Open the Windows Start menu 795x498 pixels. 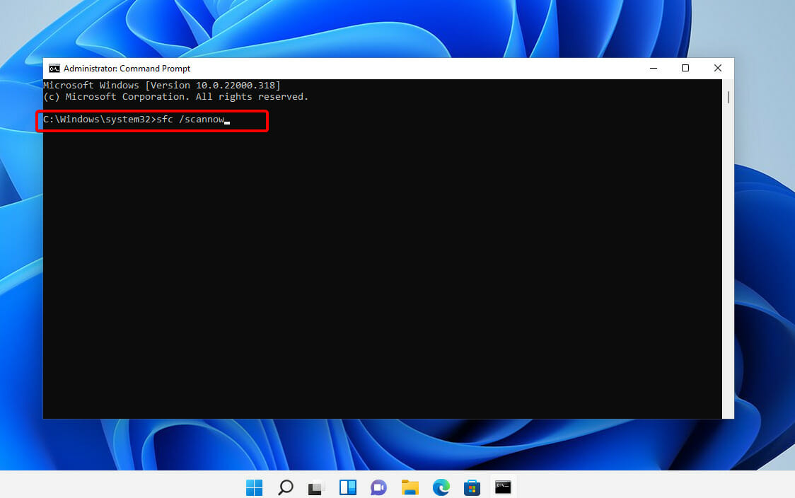pyautogui.click(x=254, y=487)
